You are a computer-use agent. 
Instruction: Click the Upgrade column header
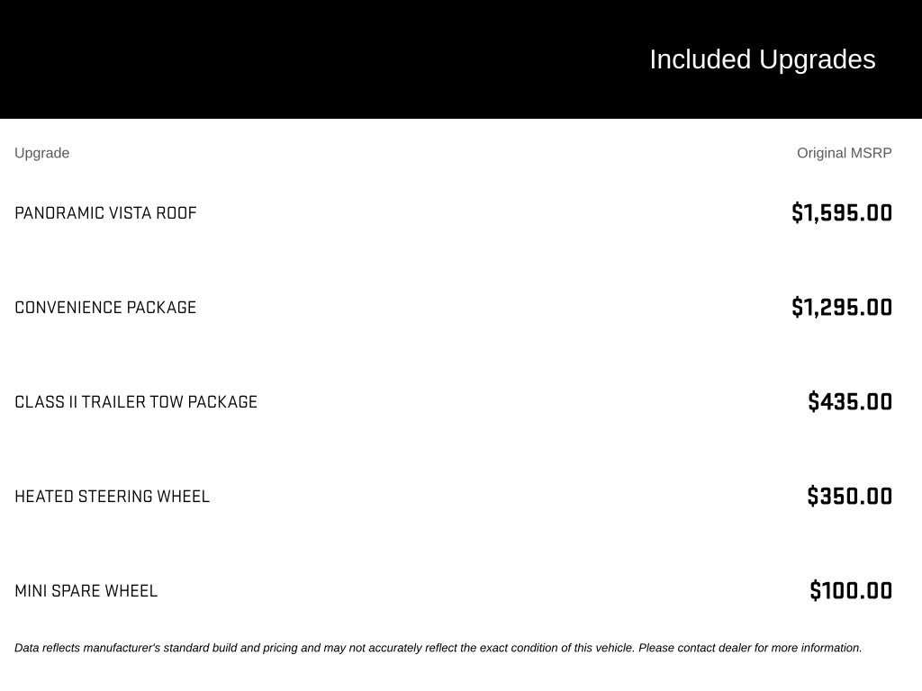click(x=41, y=153)
